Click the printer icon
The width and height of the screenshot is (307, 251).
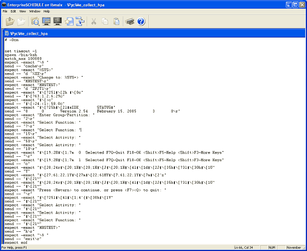coord(130,21)
